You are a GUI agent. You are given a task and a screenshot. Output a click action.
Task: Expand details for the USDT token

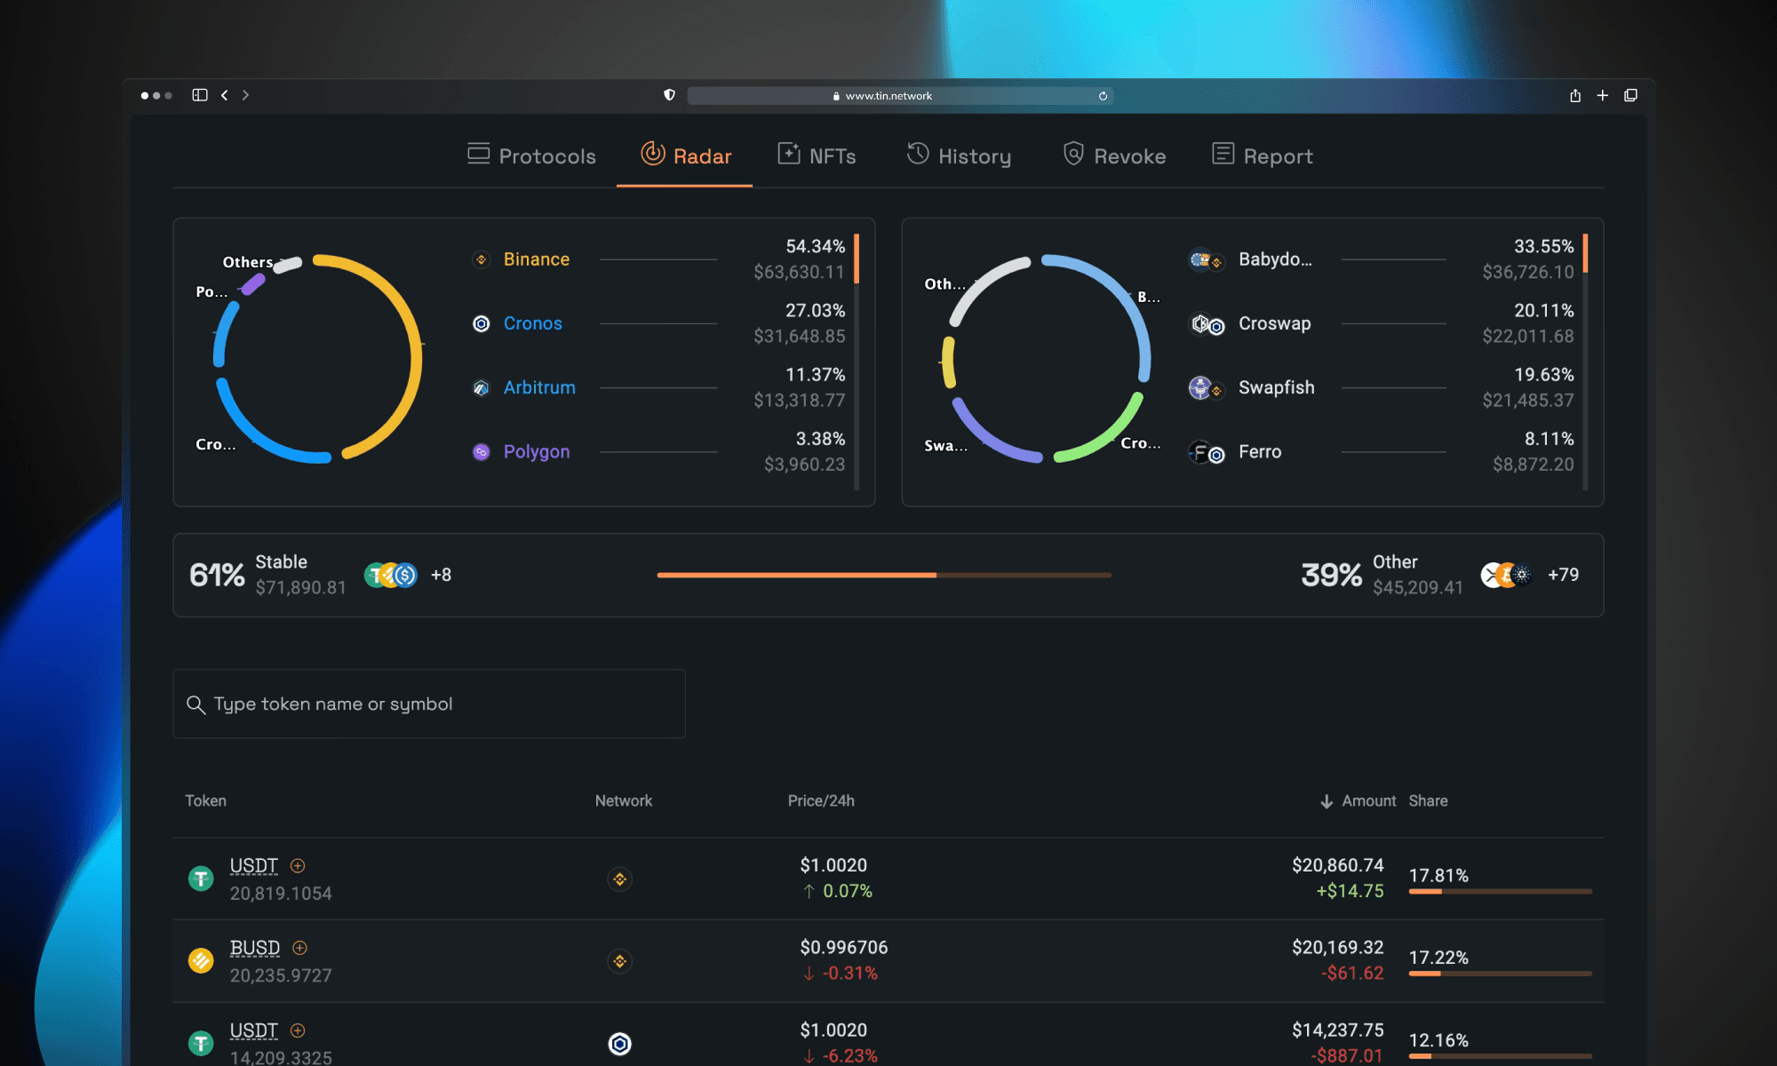click(x=299, y=865)
